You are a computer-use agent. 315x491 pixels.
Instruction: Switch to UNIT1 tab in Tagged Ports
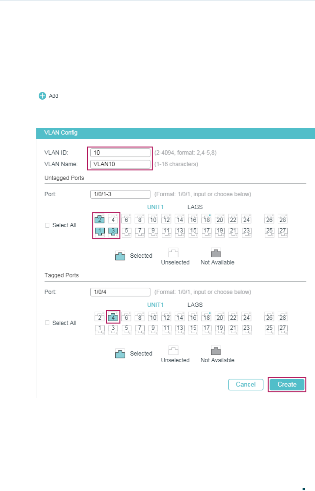pos(155,305)
